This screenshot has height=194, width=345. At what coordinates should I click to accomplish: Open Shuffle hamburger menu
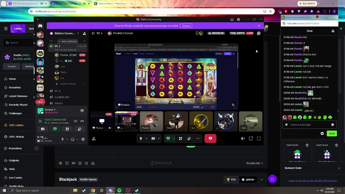pyautogui.click(x=6, y=29)
